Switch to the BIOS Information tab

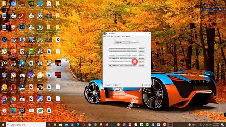tap(108, 37)
